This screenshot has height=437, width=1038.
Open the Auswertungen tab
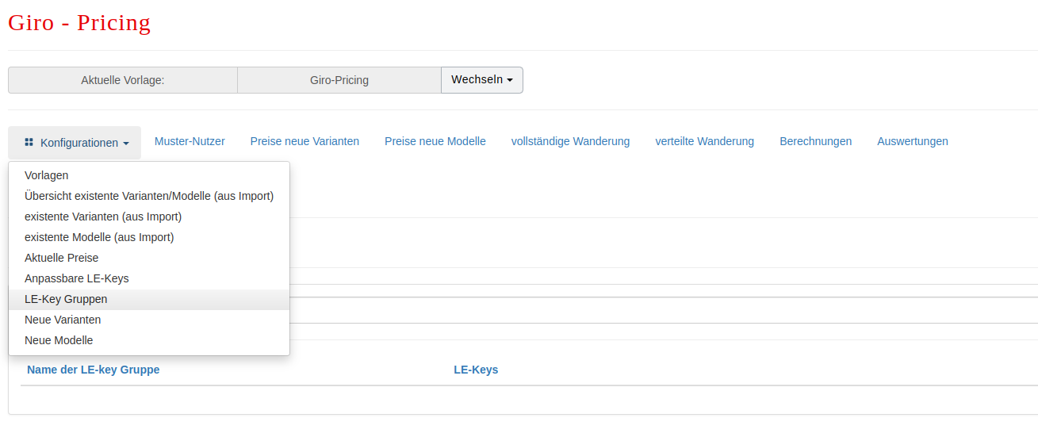tap(913, 141)
